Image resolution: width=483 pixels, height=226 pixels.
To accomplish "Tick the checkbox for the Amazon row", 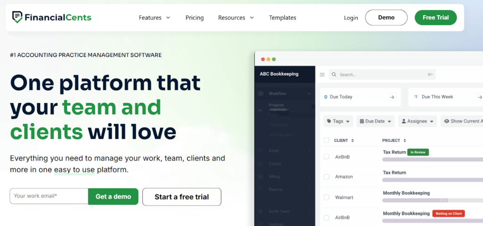I will pyautogui.click(x=326, y=177).
